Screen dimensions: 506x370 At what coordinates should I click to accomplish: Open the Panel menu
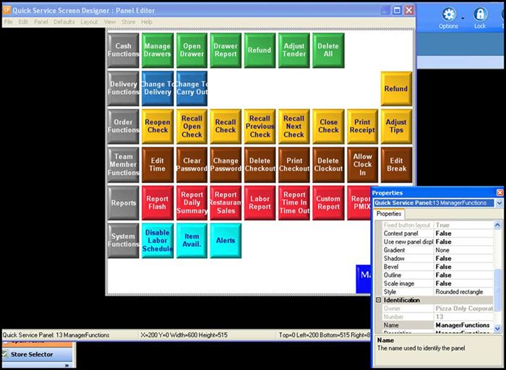tap(41, 22)
